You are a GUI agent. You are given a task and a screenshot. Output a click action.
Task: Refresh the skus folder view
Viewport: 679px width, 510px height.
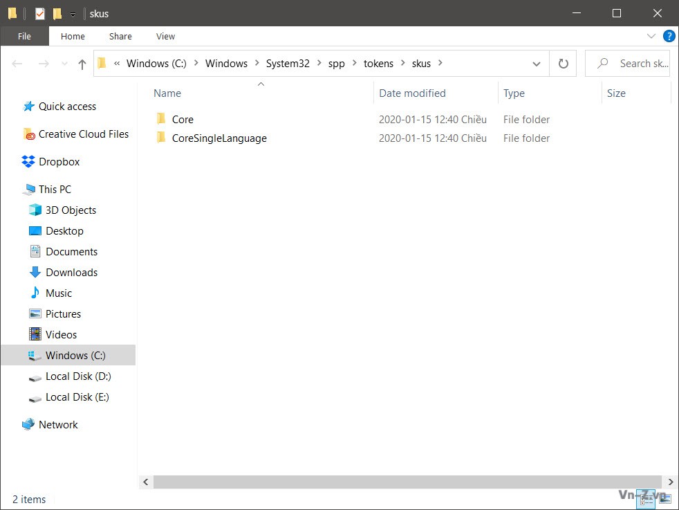(x=563, y=64)
